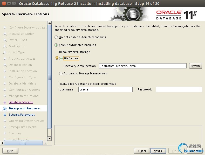The image size is (205, 155).
Task: Click the Help button
Action: [10, 151]
